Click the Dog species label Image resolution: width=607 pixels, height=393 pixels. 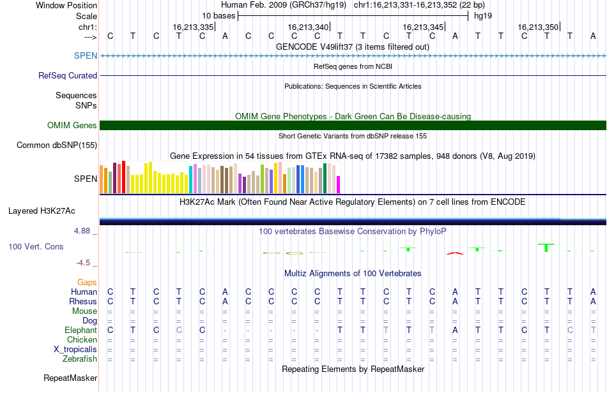point(90,321)
